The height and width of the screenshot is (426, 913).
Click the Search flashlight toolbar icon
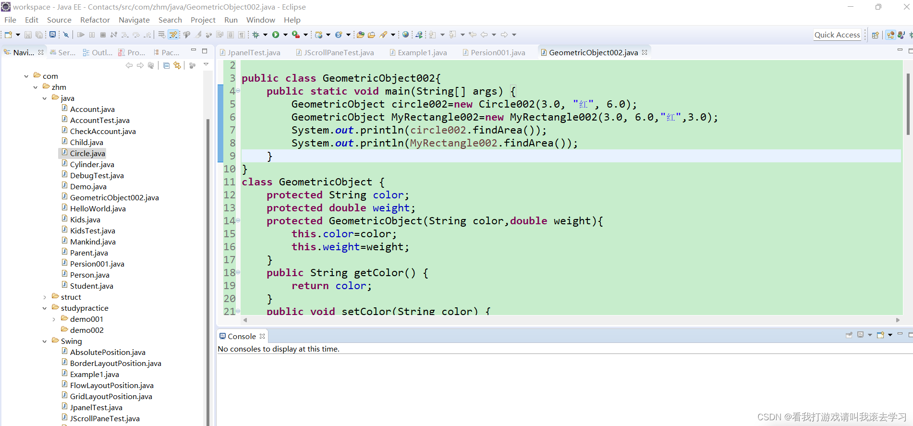click(383, 35)
